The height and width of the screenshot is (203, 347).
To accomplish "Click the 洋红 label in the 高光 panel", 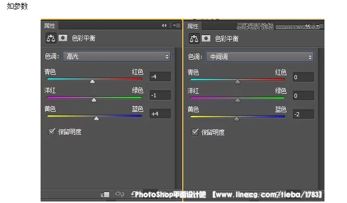I will (x=50, y=90).
